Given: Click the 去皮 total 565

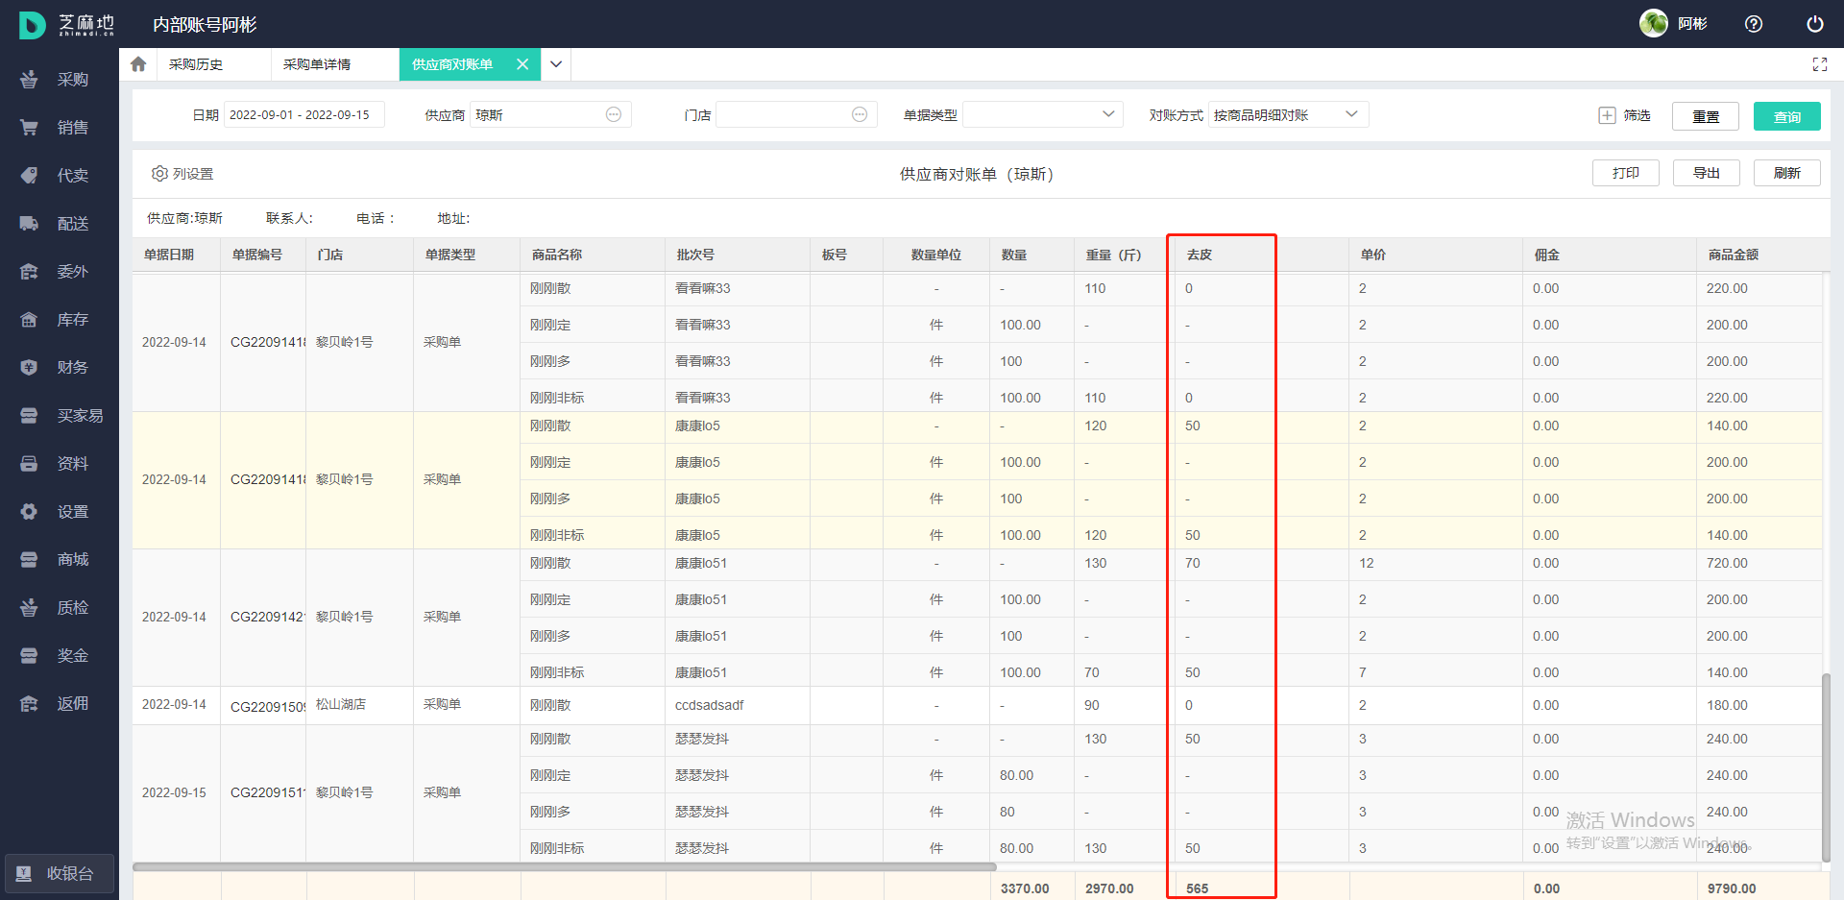Looking at the screenshot, I should coord(1198,888).
